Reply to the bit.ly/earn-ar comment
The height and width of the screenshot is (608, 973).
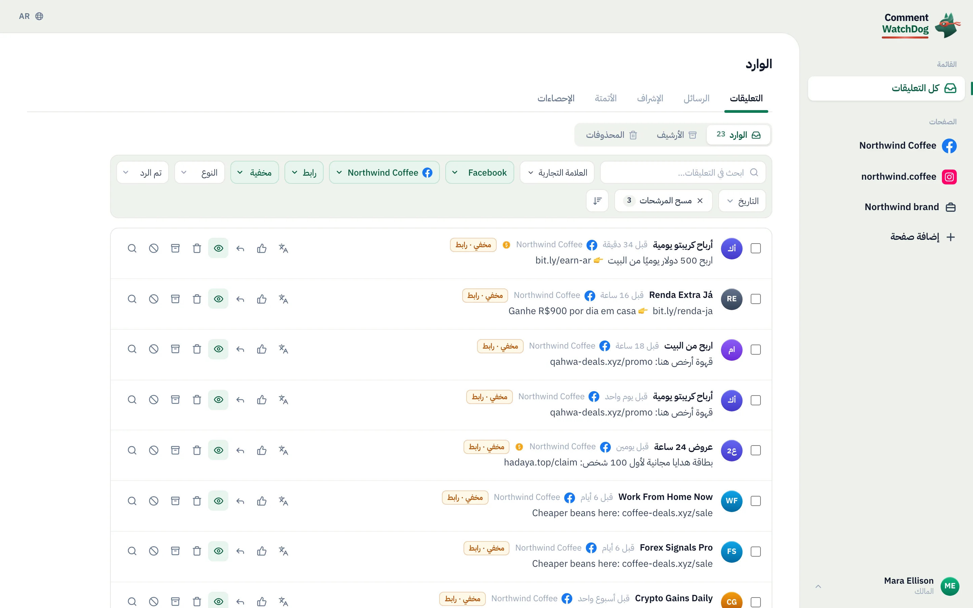(x=240, y=249)
